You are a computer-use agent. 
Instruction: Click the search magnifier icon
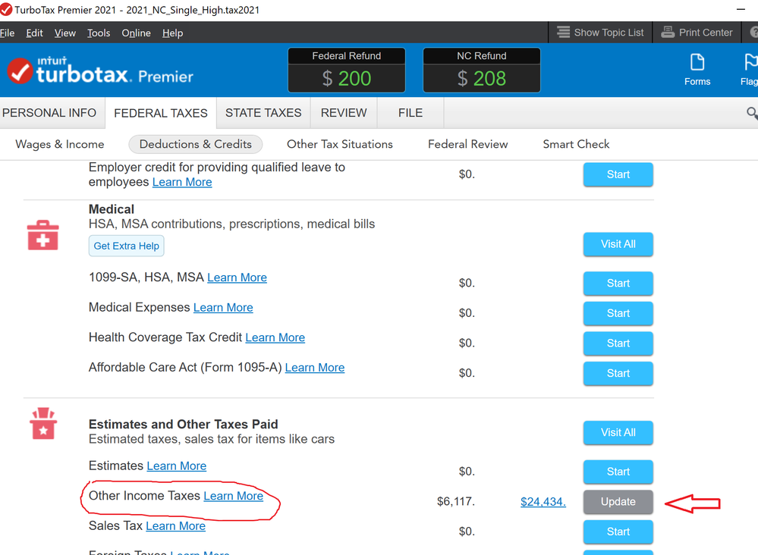(x=752, y=113)
